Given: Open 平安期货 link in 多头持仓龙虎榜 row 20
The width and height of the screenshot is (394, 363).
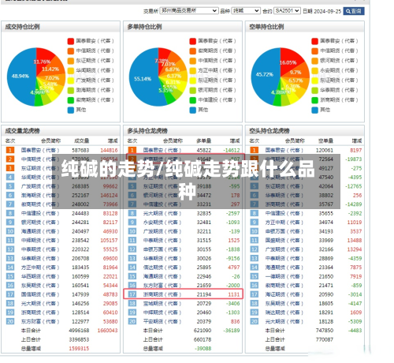Looking at the screenshot, I should pos(162,321).
